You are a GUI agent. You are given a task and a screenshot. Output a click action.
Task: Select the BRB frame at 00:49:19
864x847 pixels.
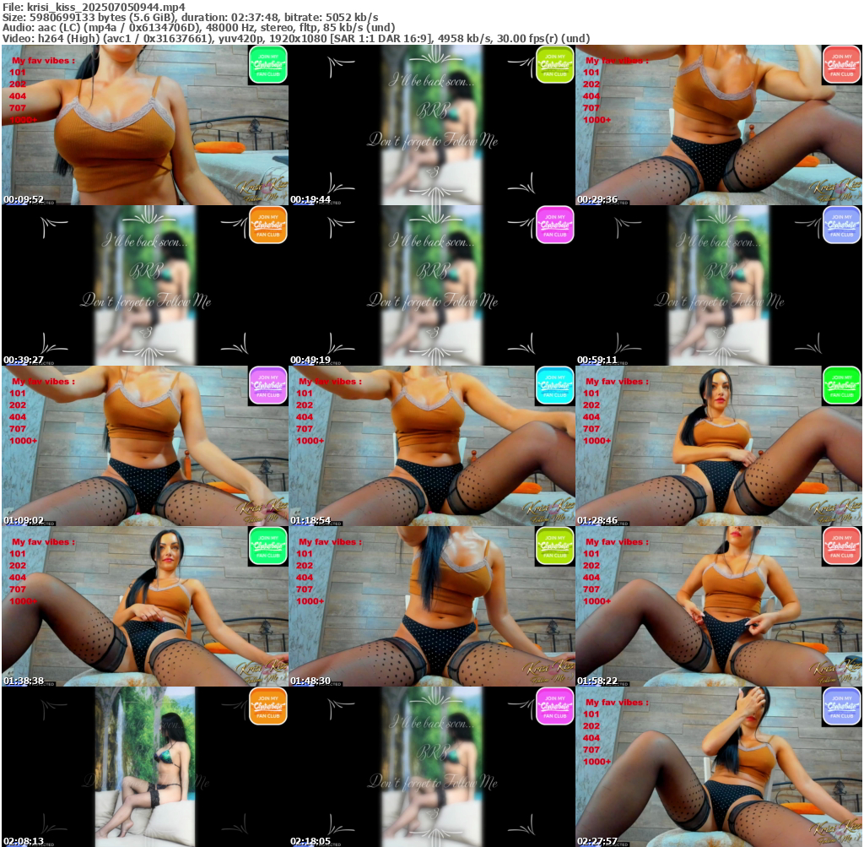click(432, 285)
